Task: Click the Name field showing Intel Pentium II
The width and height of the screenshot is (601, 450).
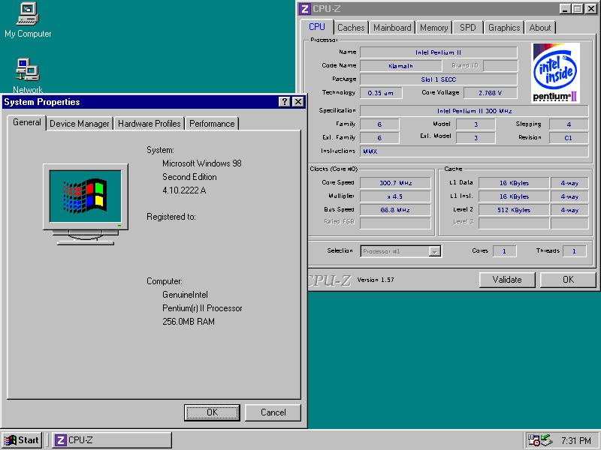Action: pos(439,52)
